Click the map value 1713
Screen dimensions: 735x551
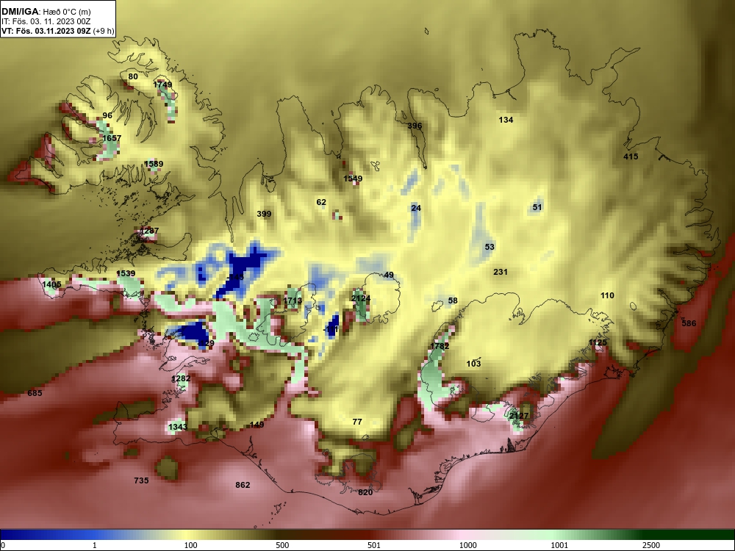click(293, 300)
